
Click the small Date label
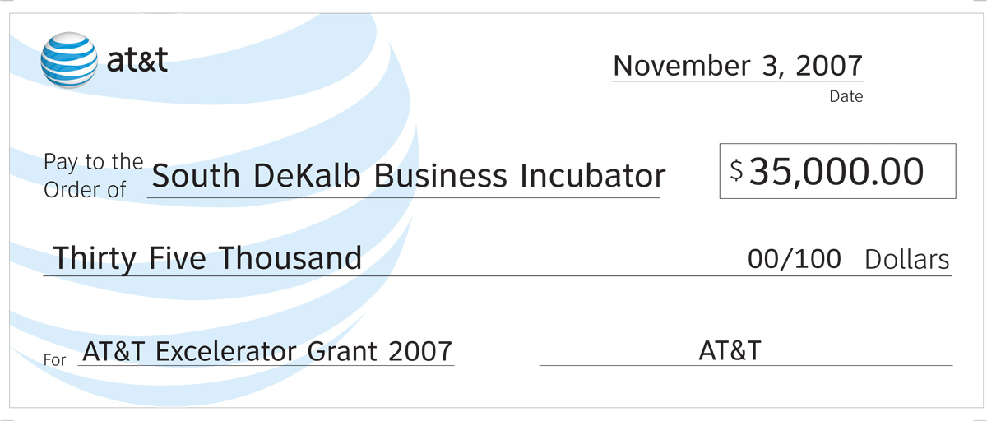coord(846,97)
